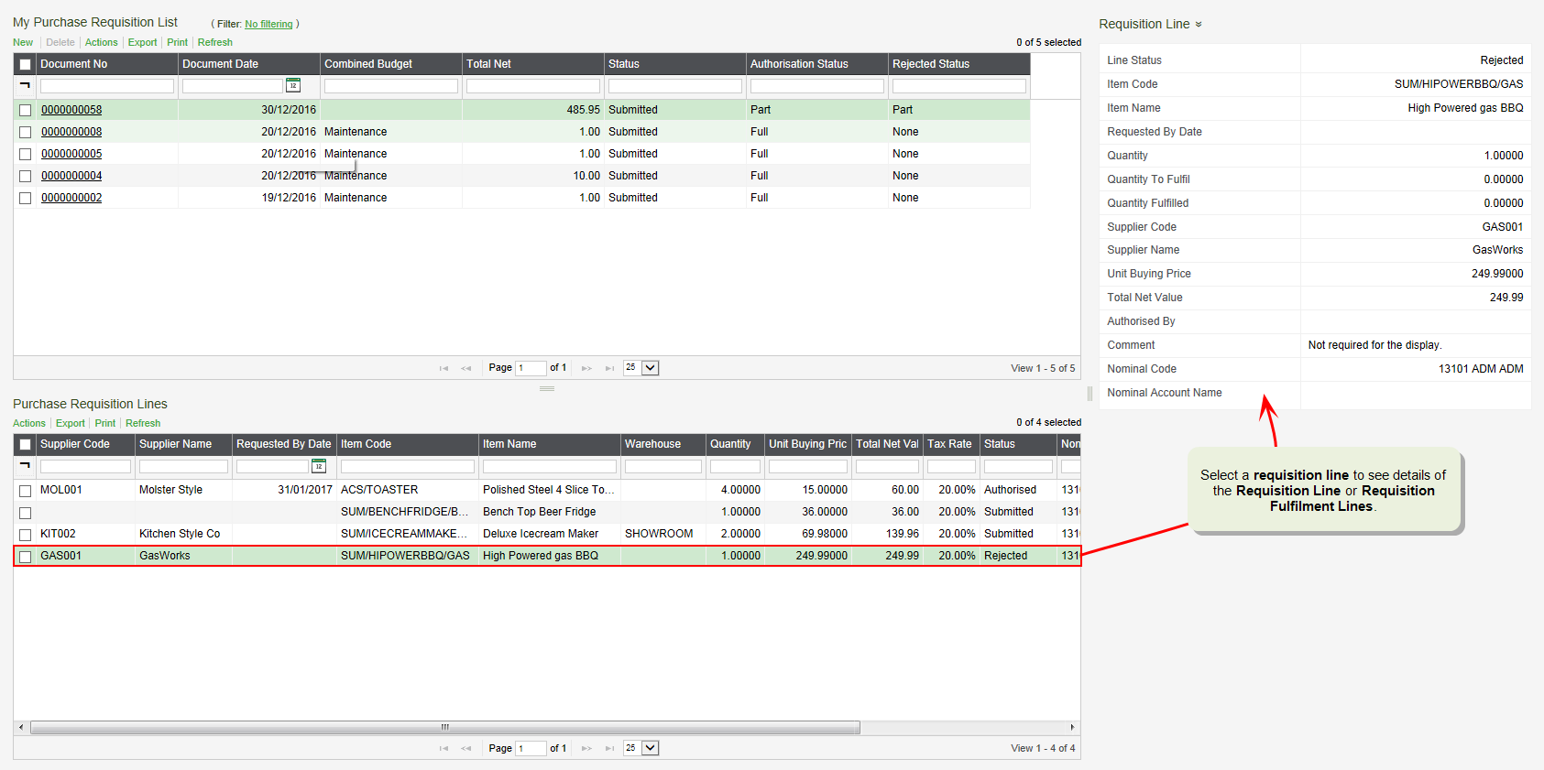
Task: Open Actions menu for requisition list
Action: click(x=101, y=42)
